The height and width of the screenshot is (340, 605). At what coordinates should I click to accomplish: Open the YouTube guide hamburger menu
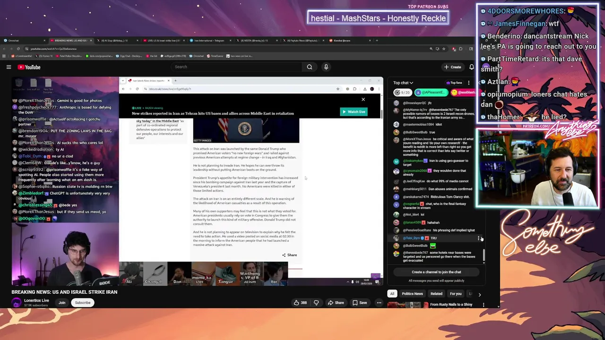point(9,67)
